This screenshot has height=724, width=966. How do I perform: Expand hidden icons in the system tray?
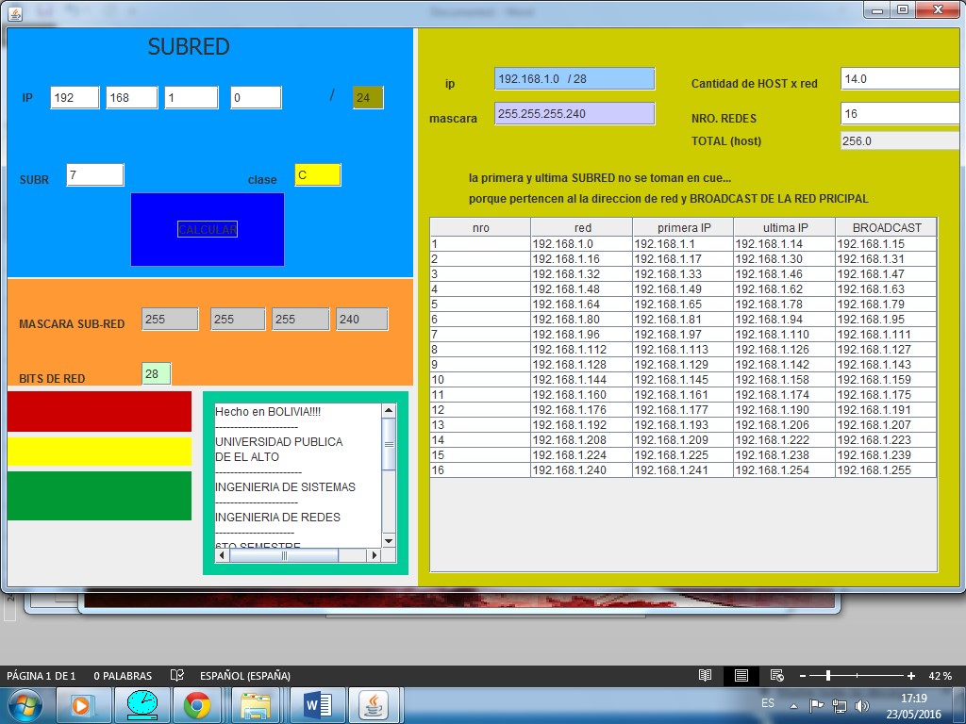[792, 705]
